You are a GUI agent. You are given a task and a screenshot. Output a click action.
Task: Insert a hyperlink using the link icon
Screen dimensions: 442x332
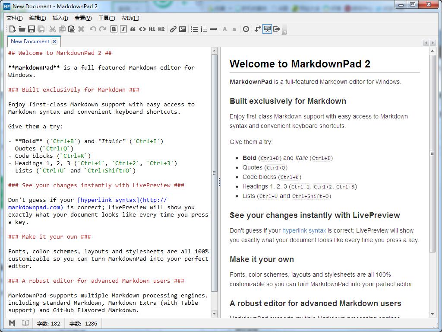173,29
